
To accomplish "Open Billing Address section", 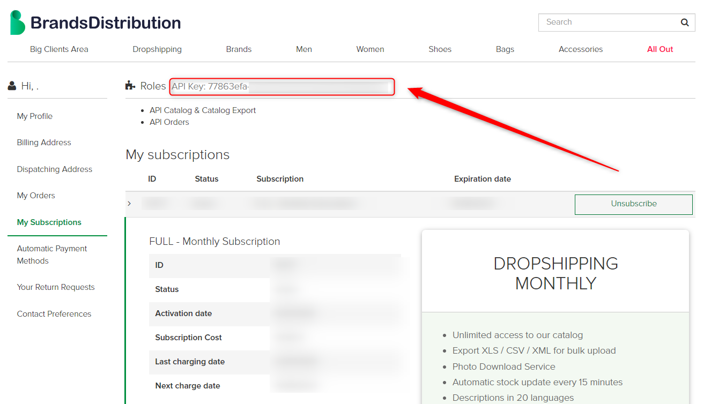I will [x=44, y=143].
